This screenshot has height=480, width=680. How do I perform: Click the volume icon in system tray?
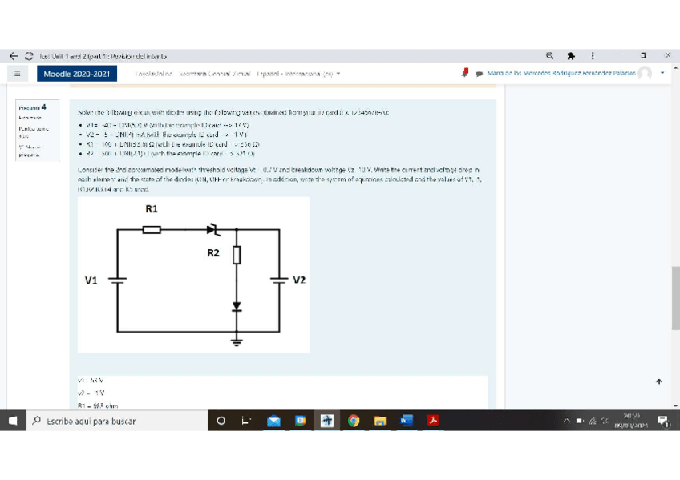(605, 421)
